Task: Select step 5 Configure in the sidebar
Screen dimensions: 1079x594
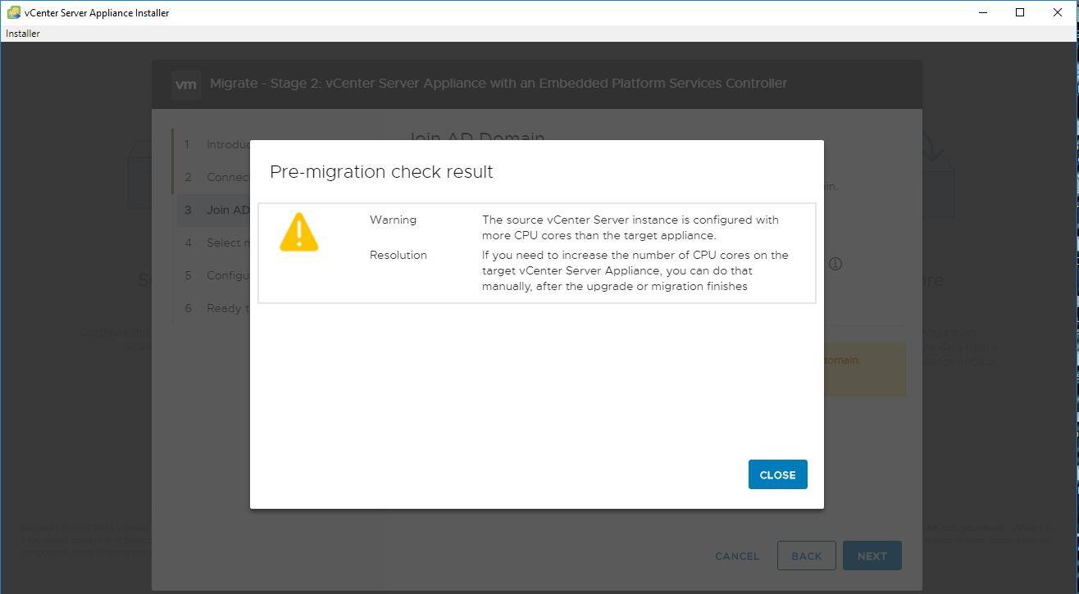Action: [x=217, y=275]
